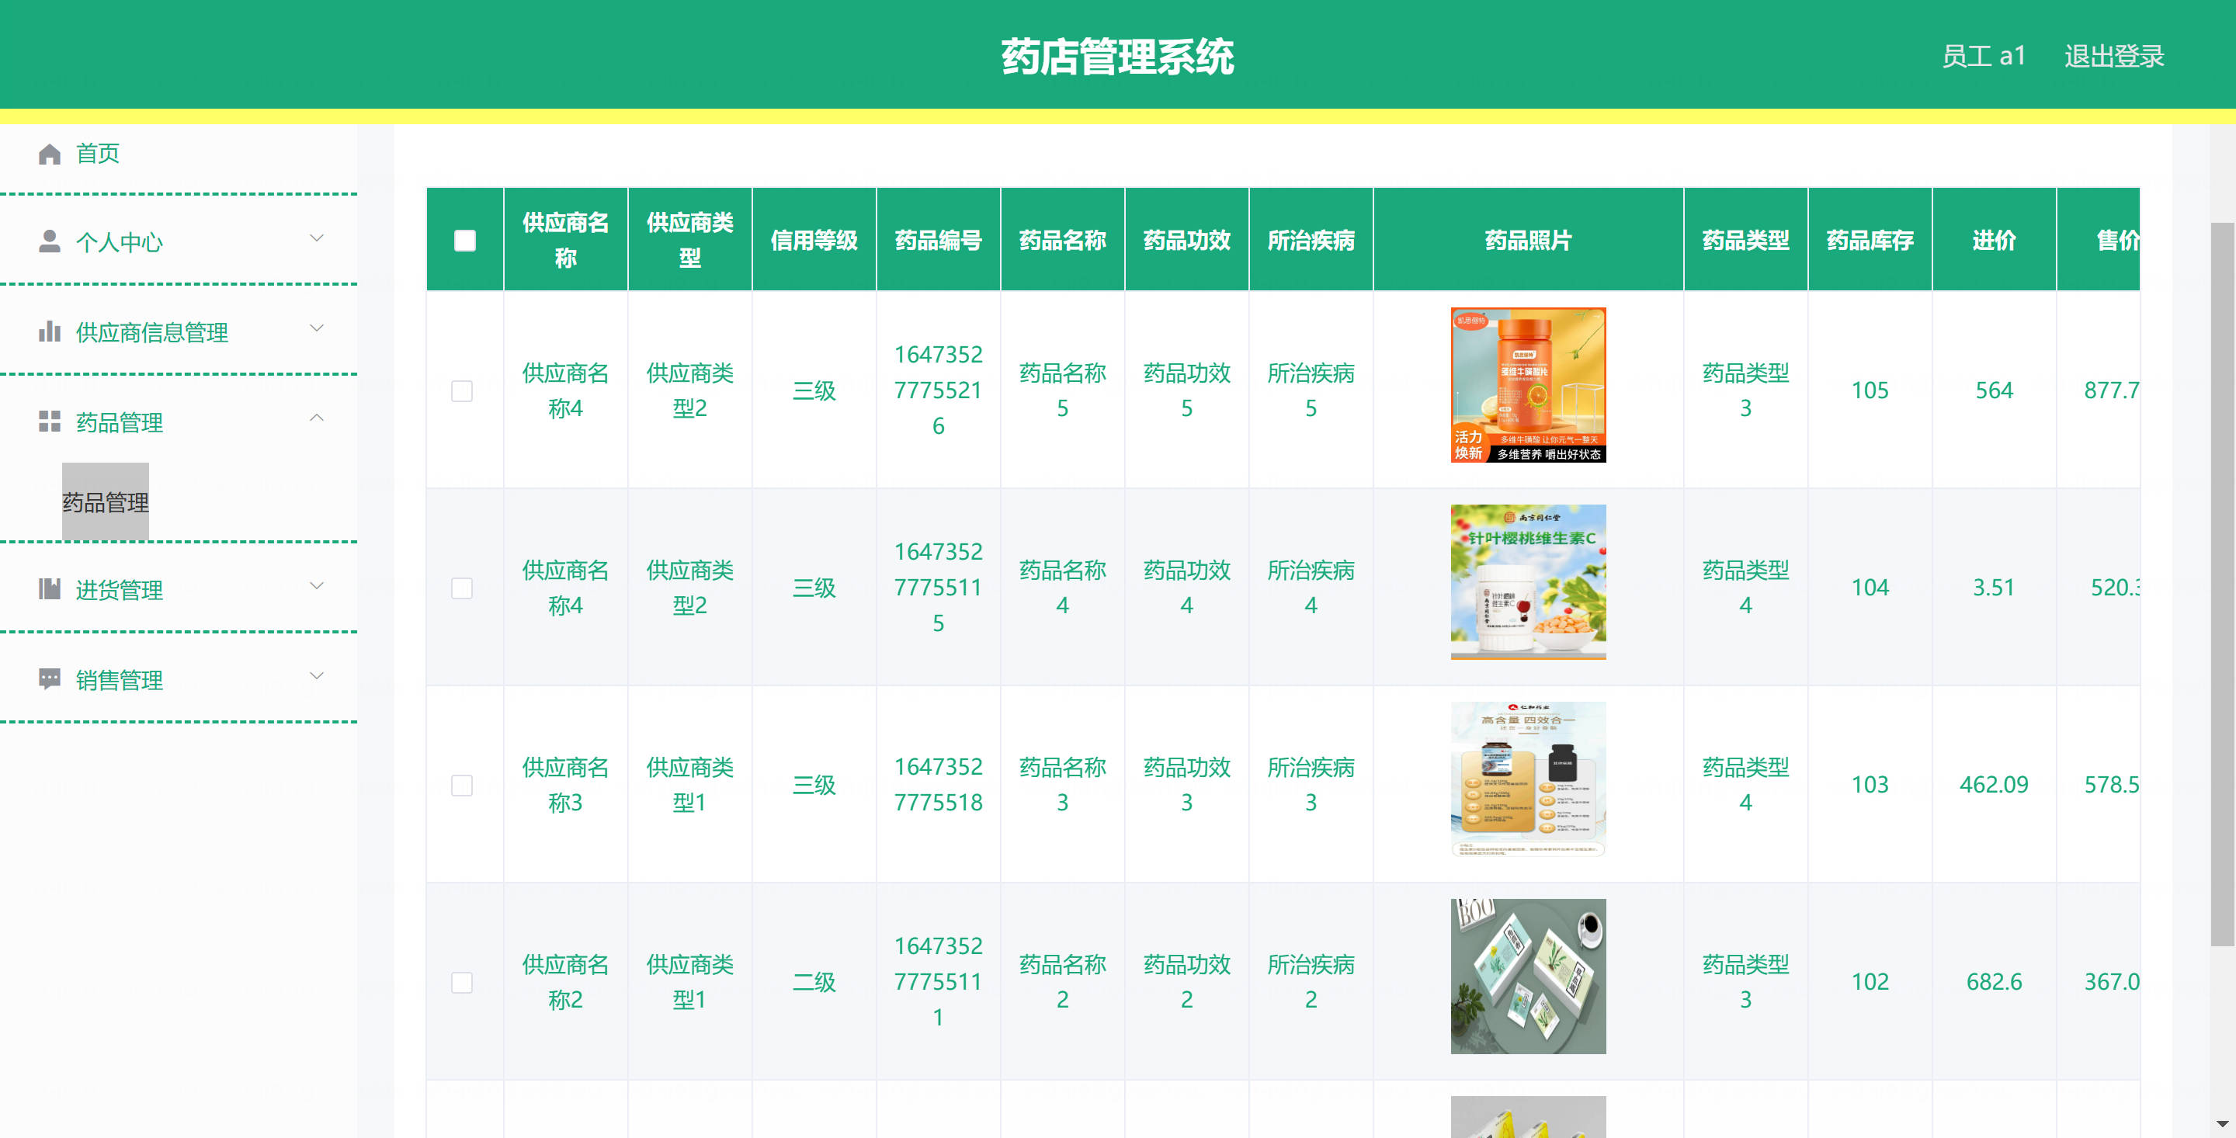Click the 员工 a1 user label

tap(1984, 57)
